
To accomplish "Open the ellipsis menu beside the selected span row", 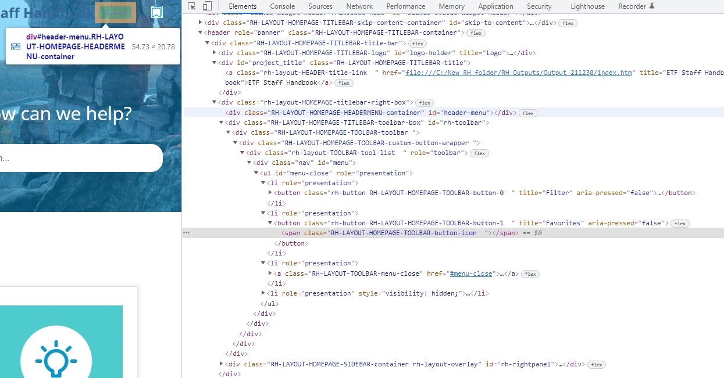I will tap(186, 233).
